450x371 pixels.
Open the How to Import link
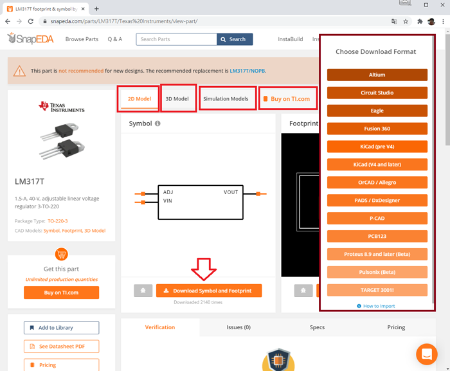click(379, 306)
